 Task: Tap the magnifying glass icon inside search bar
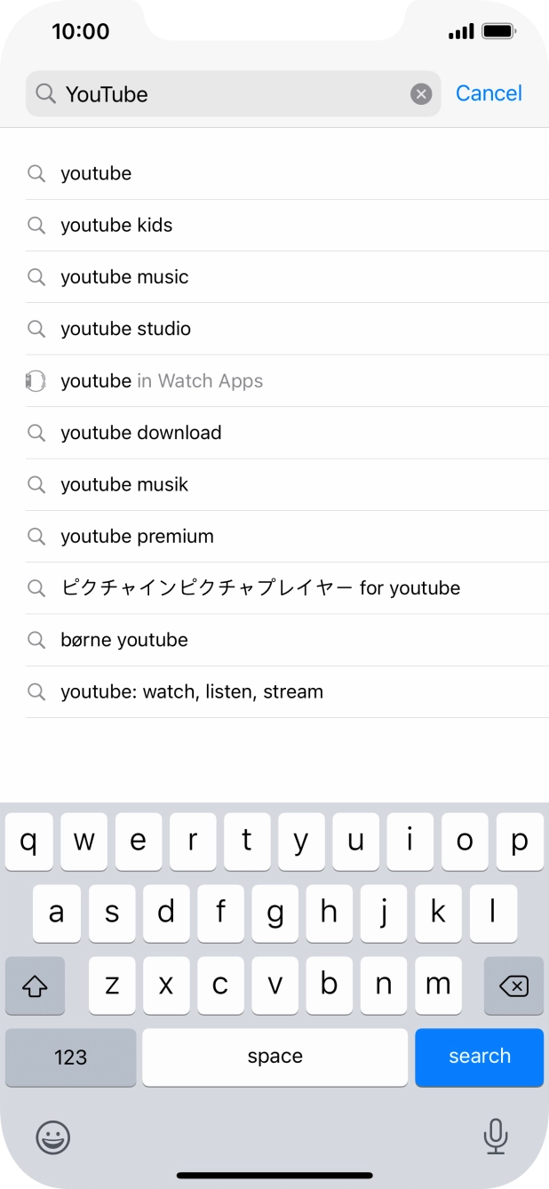click(44, 93)
